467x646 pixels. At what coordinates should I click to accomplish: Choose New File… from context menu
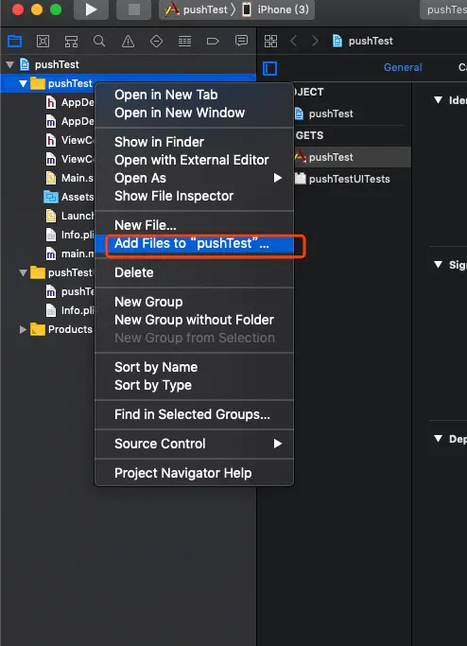(194, 225)
